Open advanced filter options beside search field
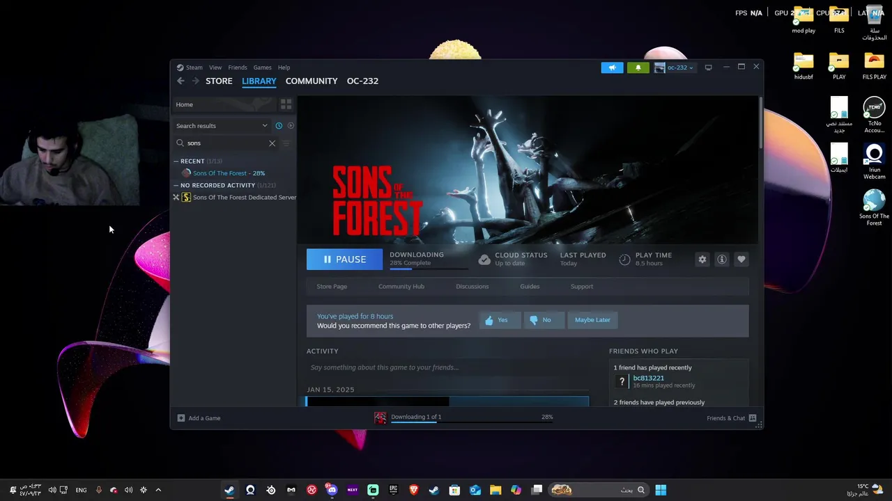Viewport: 892px width, 501px height. (286, 143)
